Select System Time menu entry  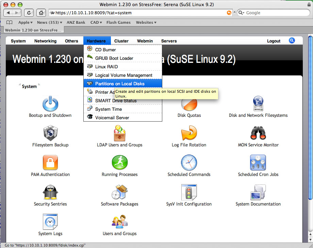click(x=123, y=109)
